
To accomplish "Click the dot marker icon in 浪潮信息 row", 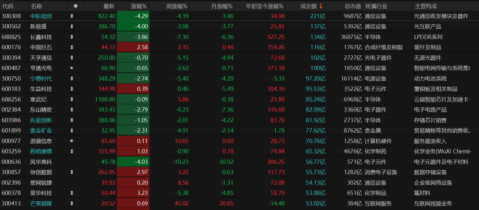I will click(x=72, y=141).
